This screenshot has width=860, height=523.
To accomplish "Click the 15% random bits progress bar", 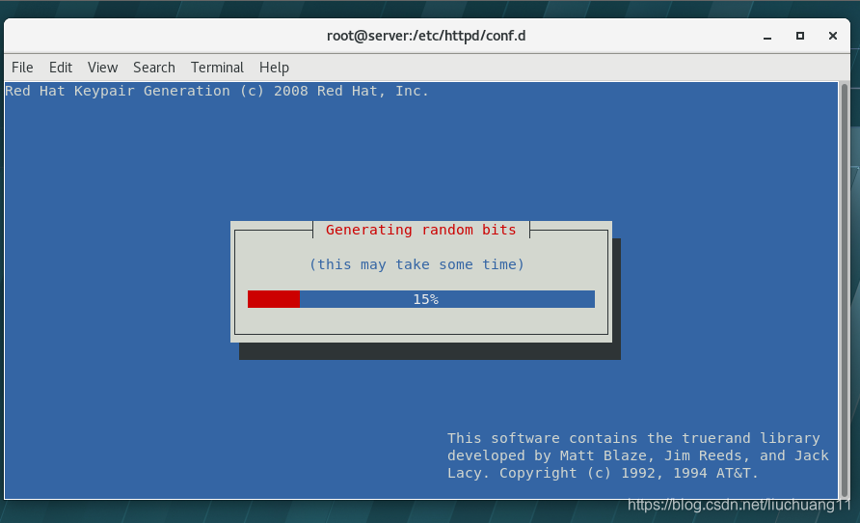I will tap(421, 299).
